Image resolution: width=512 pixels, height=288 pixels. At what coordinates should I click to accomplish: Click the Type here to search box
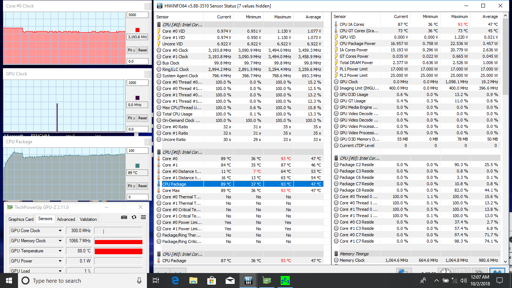82,280
